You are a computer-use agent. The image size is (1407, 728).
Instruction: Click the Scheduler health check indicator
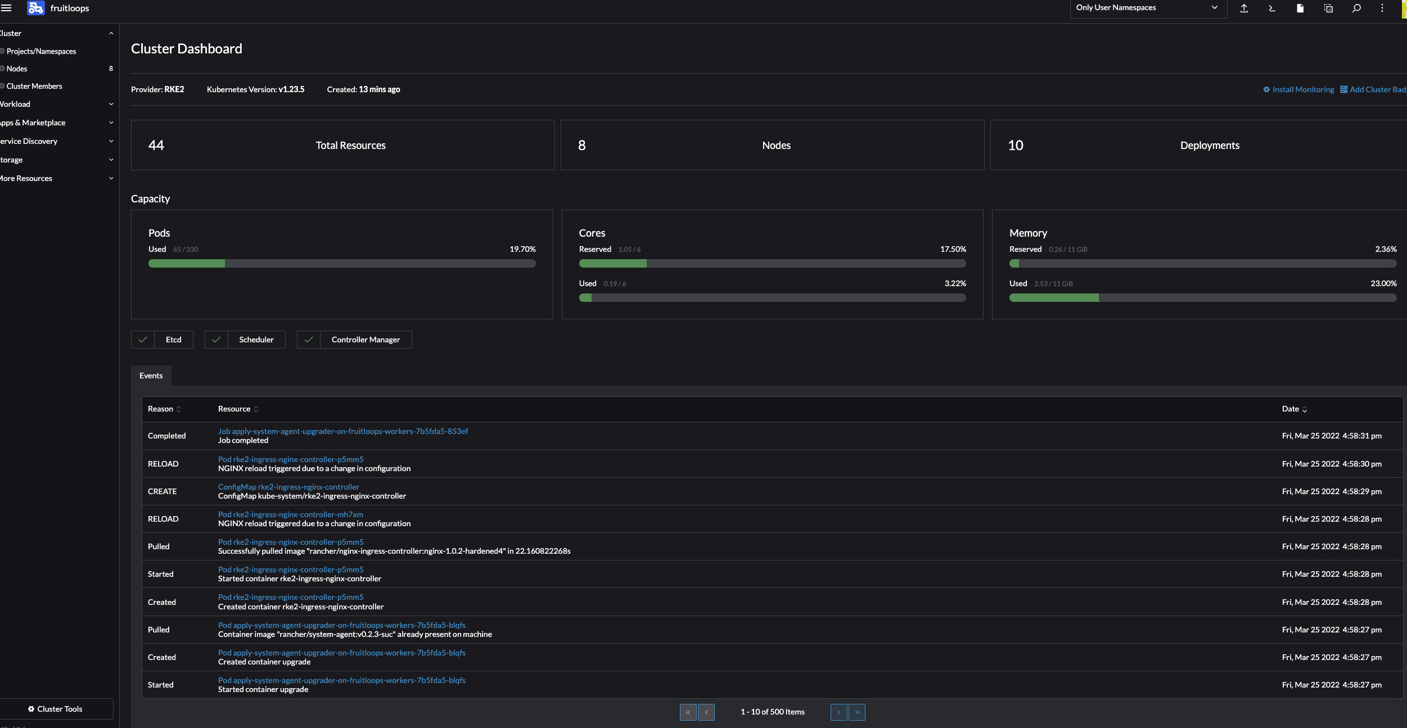point(245,340)
